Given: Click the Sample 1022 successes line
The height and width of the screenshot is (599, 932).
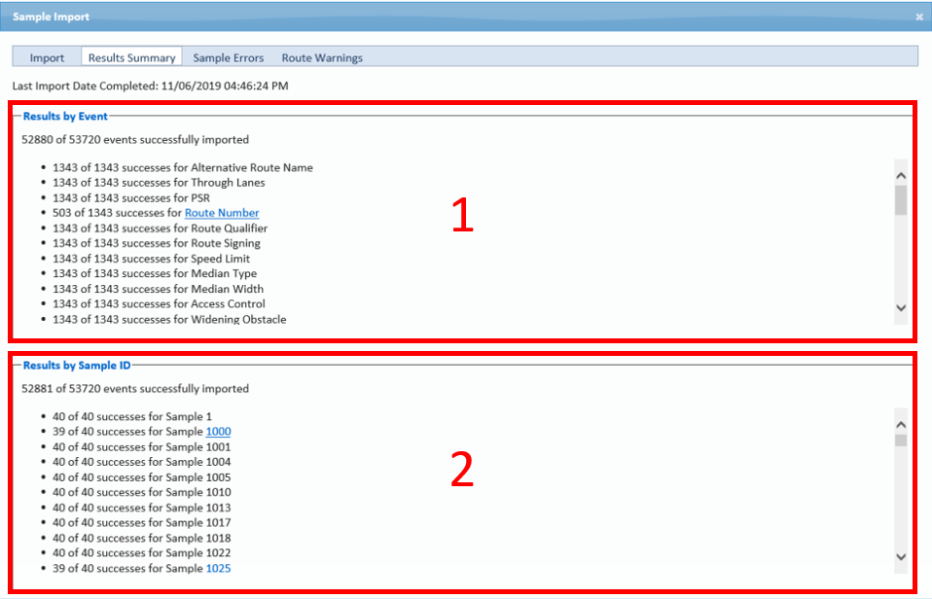Looking at the screenshot, I should pyautogui.click(x=141, y=552).
